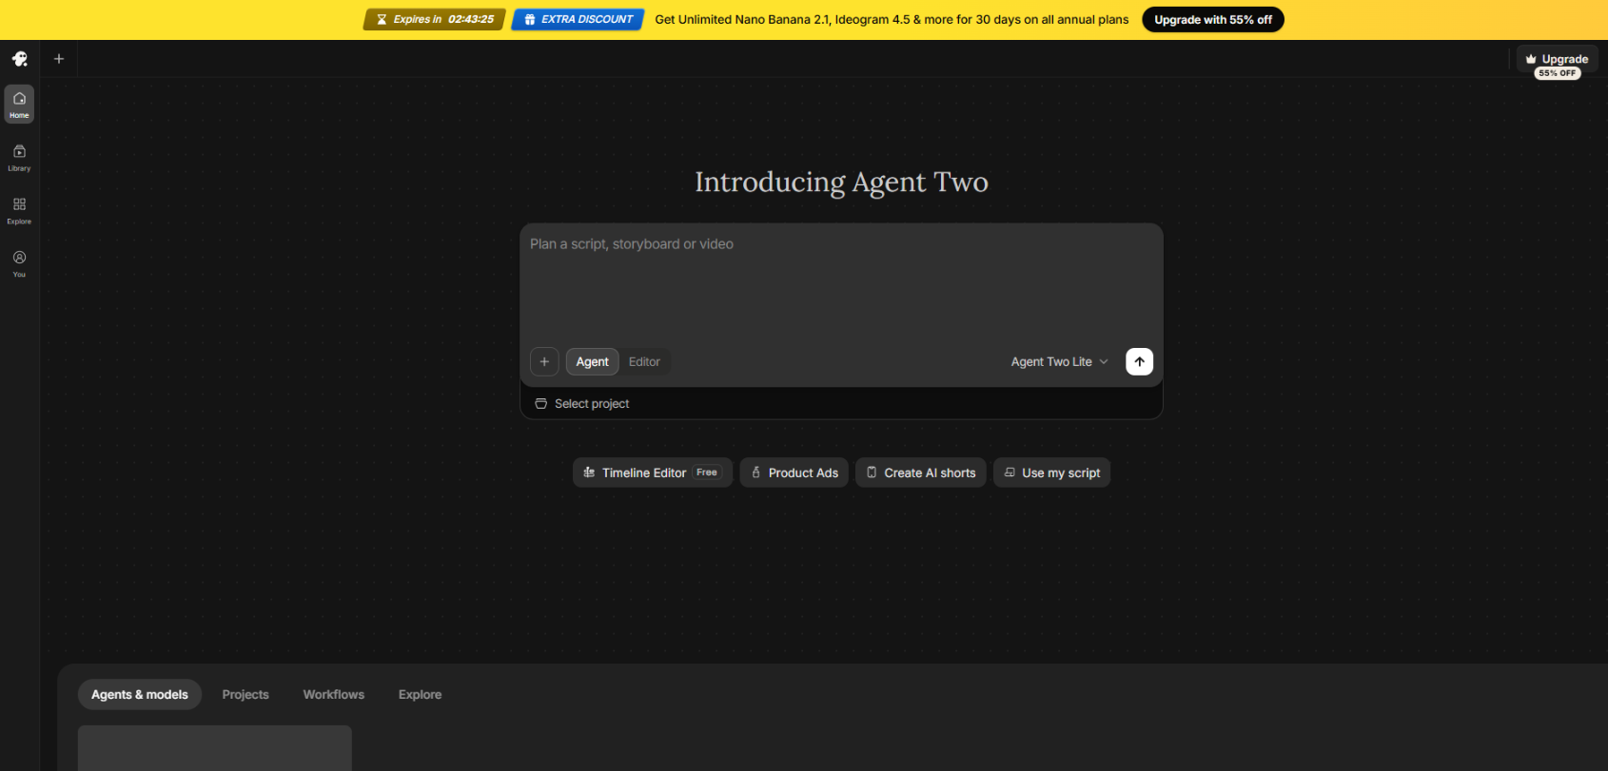This screenshot has height=771, width=1608.
Task: Select the Agents & models tab
Action: (x=140, y=695)
